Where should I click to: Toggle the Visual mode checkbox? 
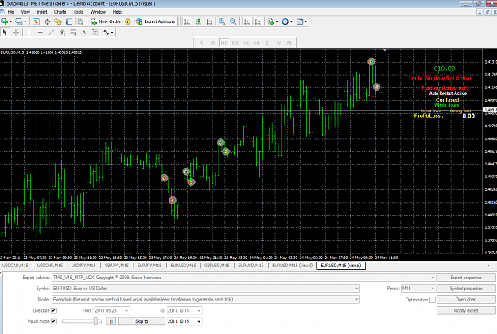point(54,321)
